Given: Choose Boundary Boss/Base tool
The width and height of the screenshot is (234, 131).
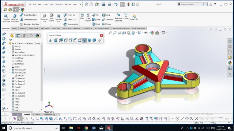Looking at the screenshot, I should (x=29, y=24).
